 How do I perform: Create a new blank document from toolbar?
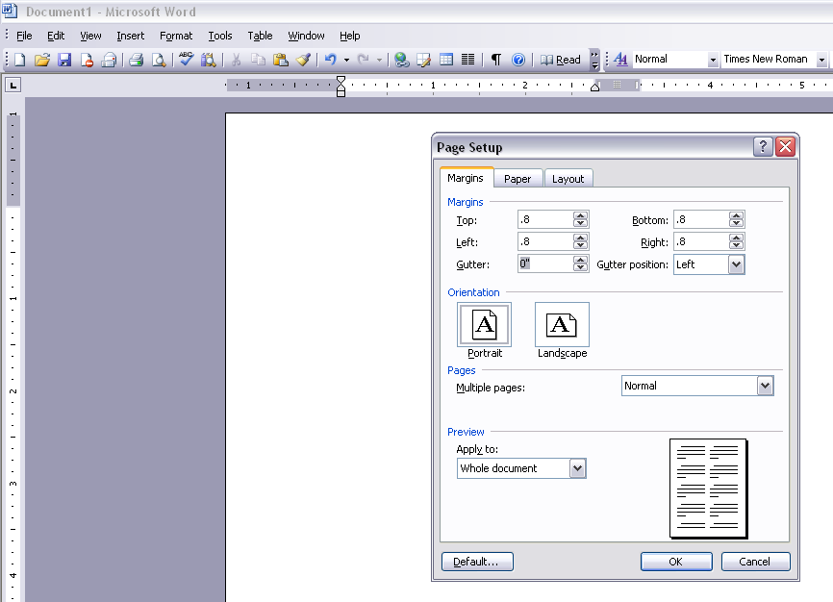pos(19,60)
